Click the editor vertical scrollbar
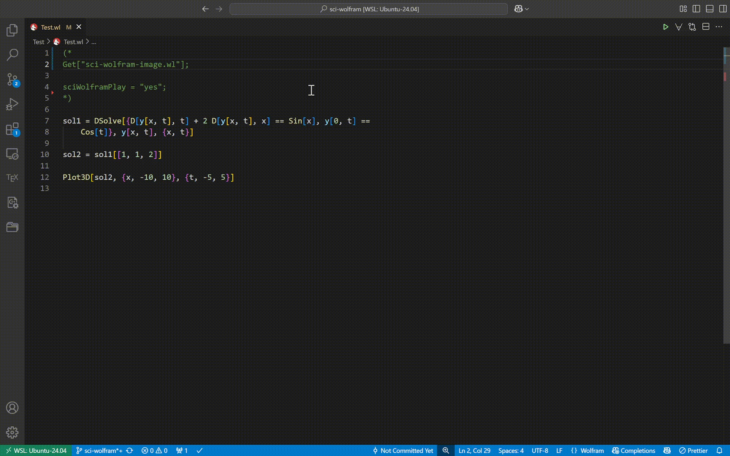Screen dimensions: 730x456 point(726,195)
